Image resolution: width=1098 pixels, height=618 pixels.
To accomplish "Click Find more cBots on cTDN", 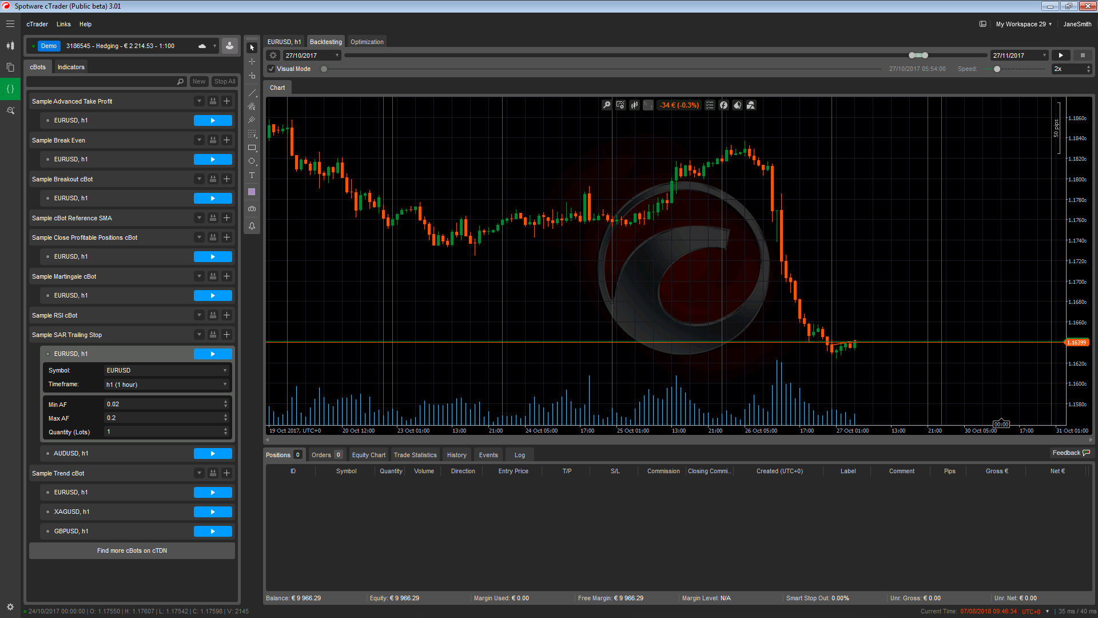I will click(x=132, y=550).
